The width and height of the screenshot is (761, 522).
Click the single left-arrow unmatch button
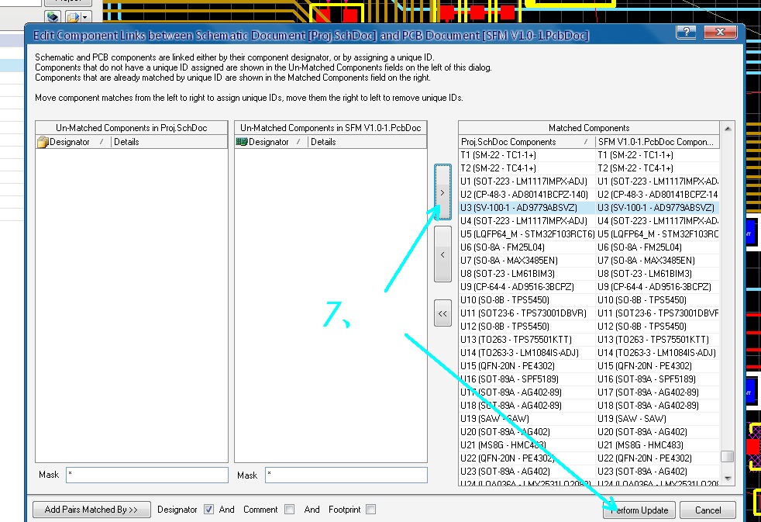pyautogui.click(x=442, y=254)
